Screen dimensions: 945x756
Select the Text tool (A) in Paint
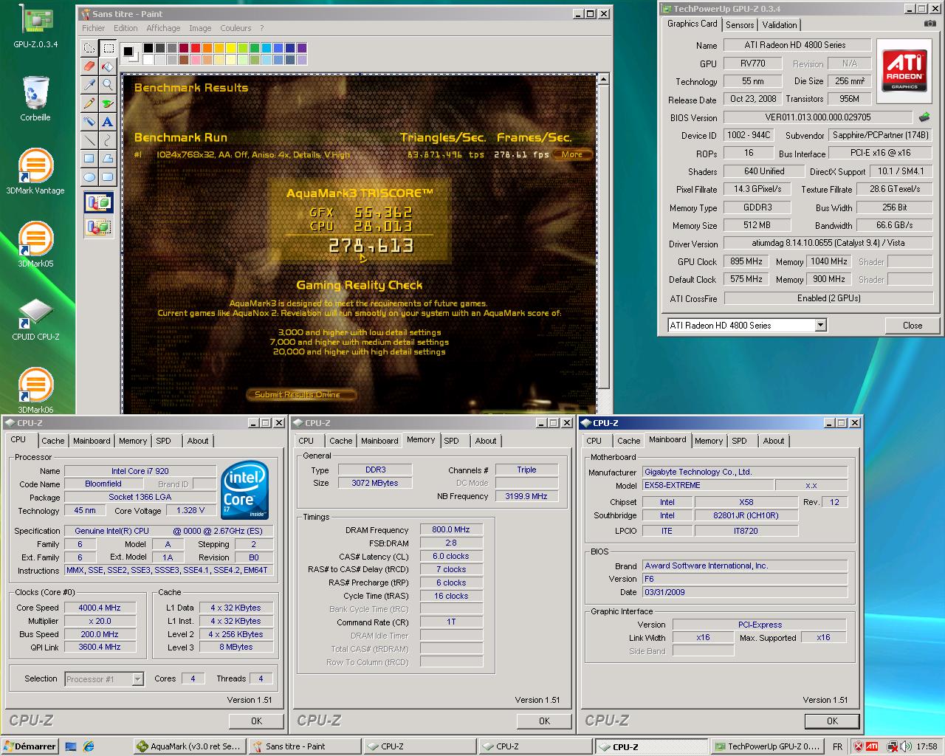[x=108, y=122]
